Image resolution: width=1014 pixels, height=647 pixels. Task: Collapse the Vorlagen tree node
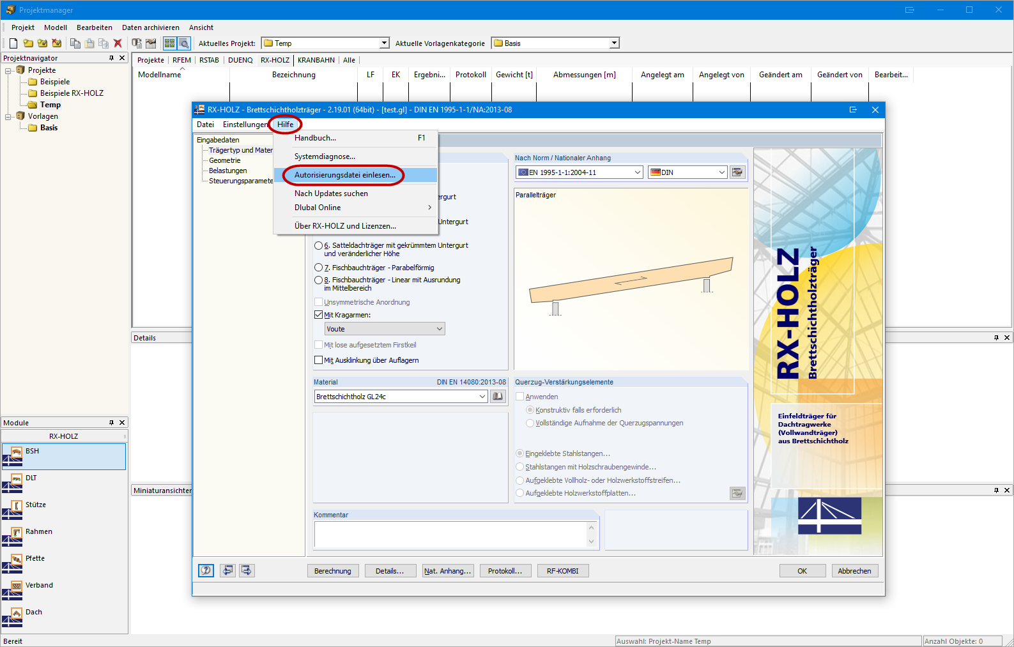(8, 116)
